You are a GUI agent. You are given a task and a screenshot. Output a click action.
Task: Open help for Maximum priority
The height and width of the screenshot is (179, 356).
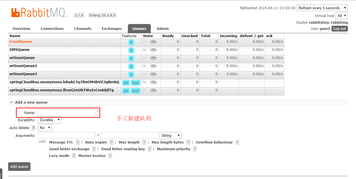(195, 149)
